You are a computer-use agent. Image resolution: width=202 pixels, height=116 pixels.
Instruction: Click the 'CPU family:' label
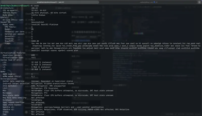click(x=11, y=27)
